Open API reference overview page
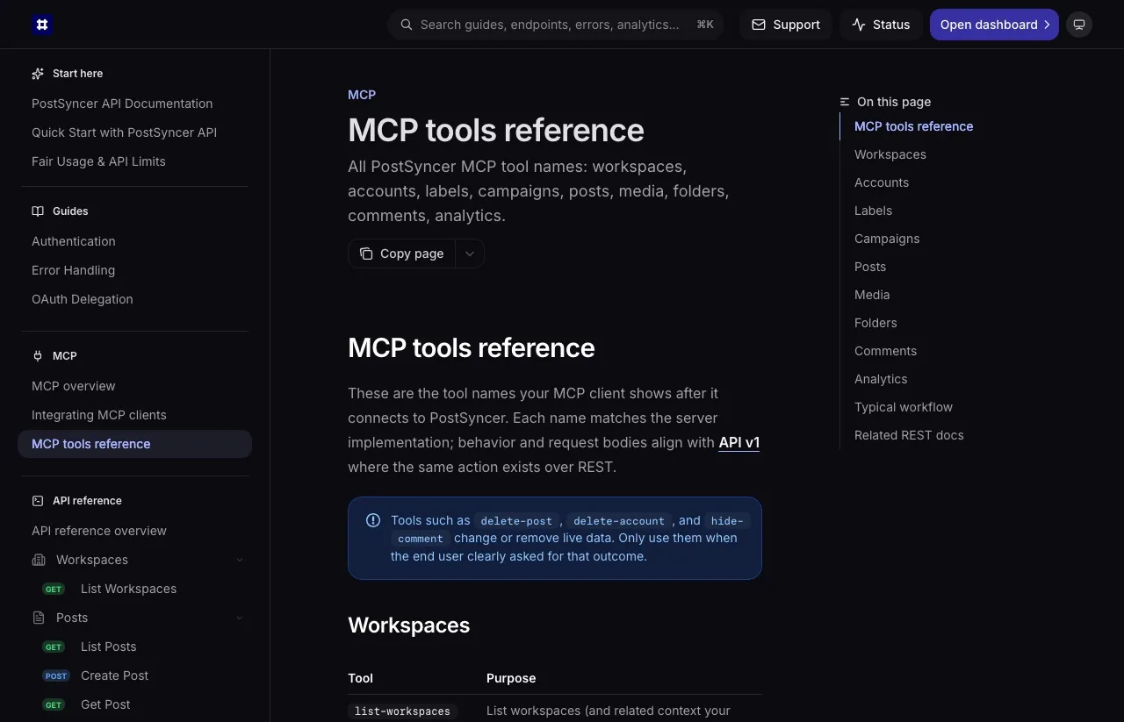Screen dimensions: 1124x722 [99, 531]
